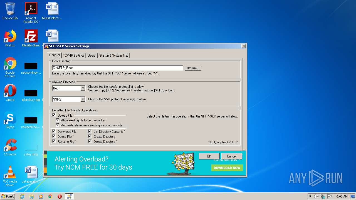356x200 pixels.
Task: Select nokiacoffee file icon
Action: point(31,122)
